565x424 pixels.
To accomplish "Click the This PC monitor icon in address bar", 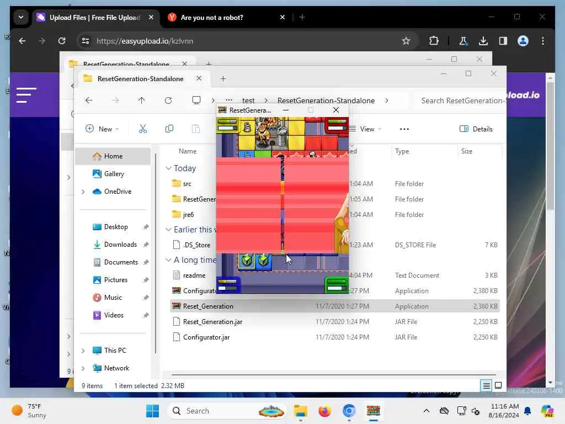I will 196,100.
